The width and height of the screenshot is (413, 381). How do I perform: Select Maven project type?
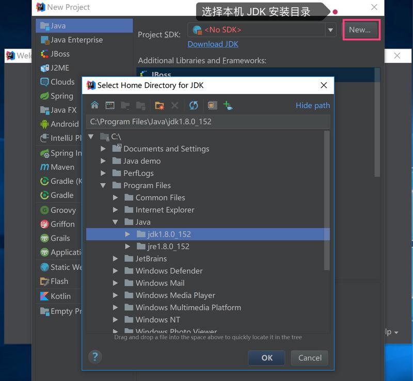click(57, 167)
